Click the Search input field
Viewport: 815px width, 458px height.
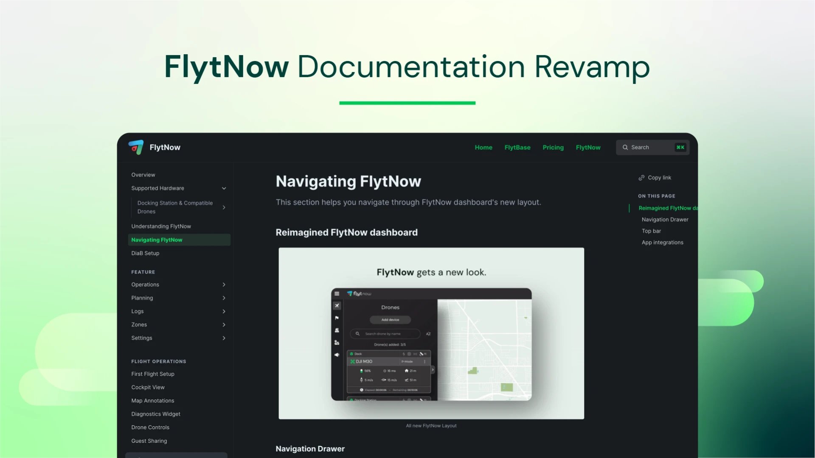(652, 148)
